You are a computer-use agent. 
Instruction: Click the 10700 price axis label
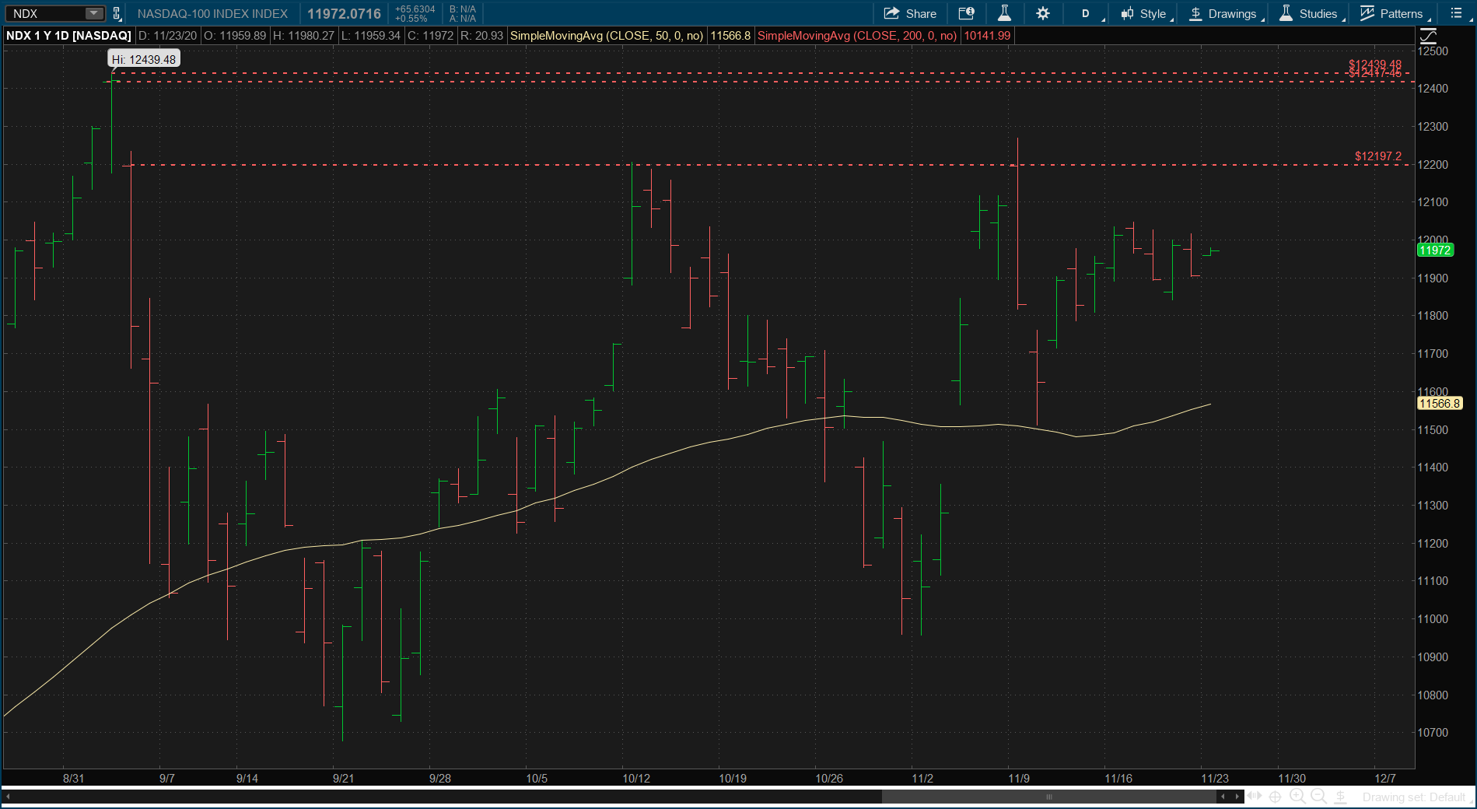[1433, 733]
